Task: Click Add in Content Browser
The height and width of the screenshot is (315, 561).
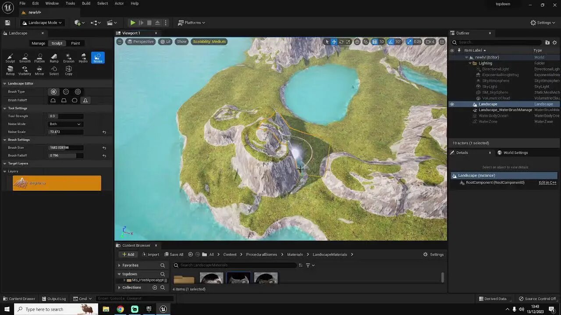Action: tap(128, 255)
